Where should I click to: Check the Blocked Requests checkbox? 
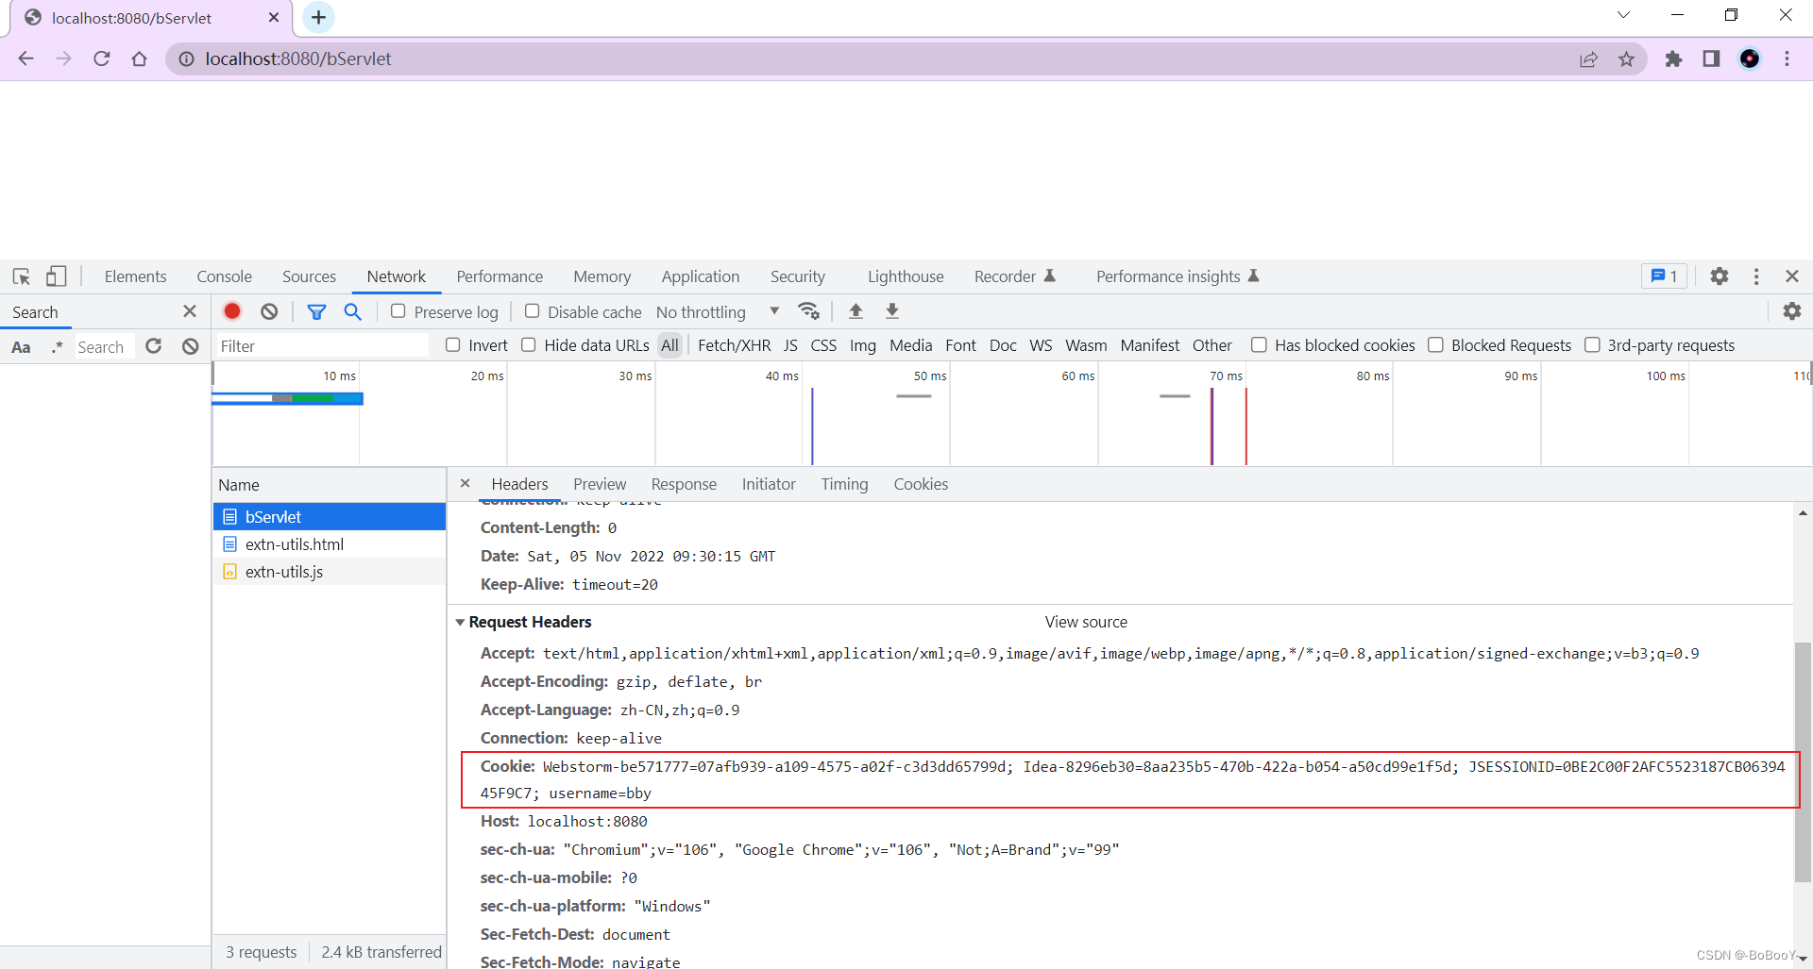point(1435,345)
